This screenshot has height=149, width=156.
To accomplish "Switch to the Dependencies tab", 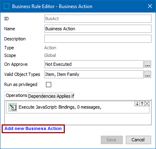I will pos(42,96).
